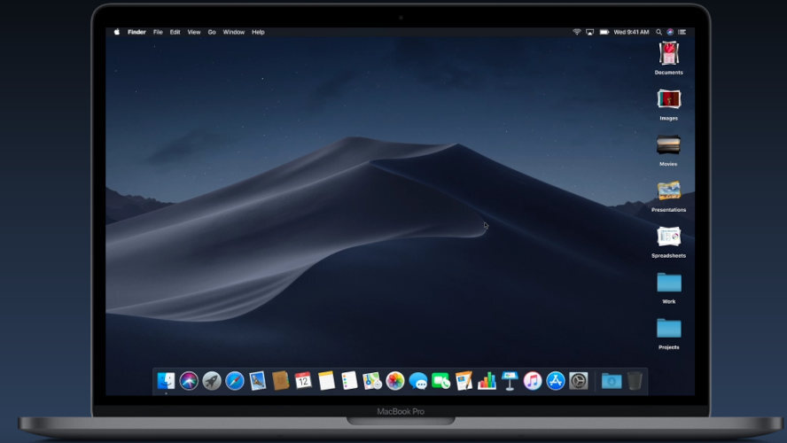The width and height of the screenshot is (787, 443).
Task: Open Finder from the Dock
Action: (166, 381)
